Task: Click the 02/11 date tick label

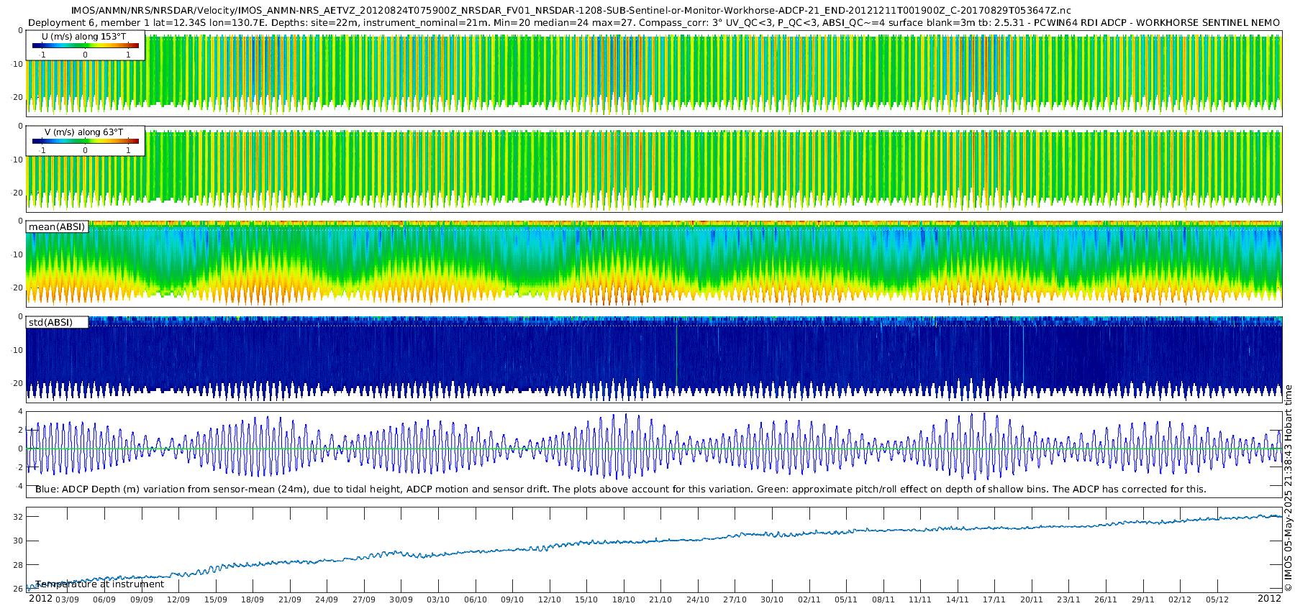Action: coord(809,599)
